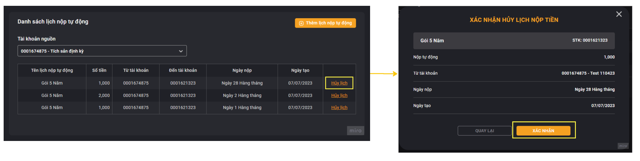Go back using QUAY LẠI button
Image resolution: width=640 pixels, height=161 pixels.
[x=484, y=131]
